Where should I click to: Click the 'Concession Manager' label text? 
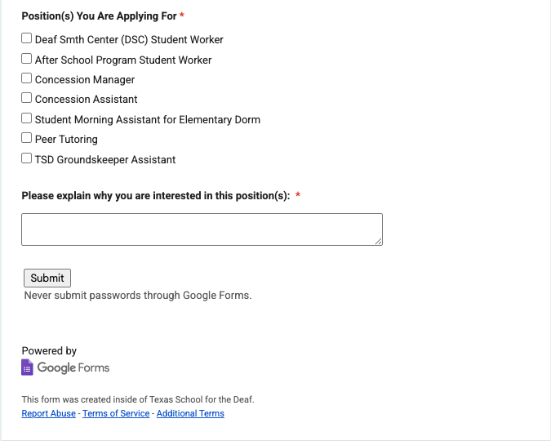pos(85,80)
